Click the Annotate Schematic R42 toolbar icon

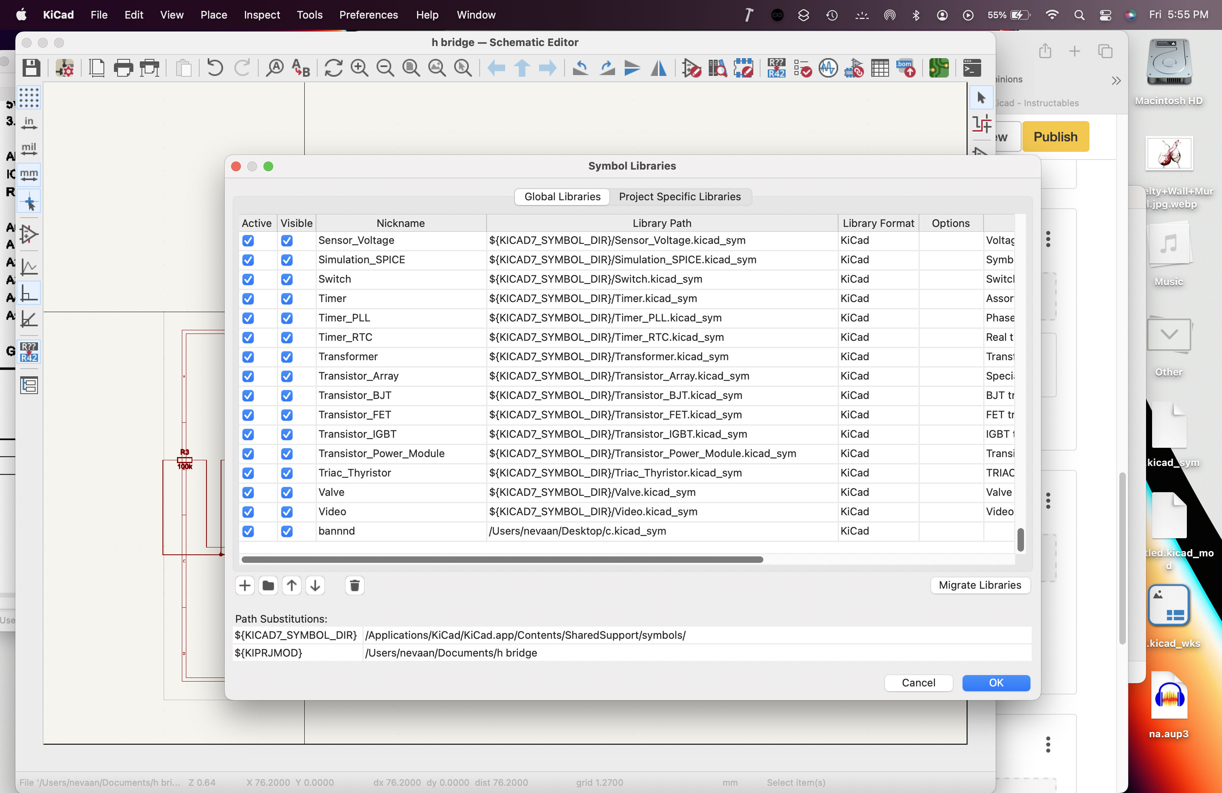coord(776,68)
